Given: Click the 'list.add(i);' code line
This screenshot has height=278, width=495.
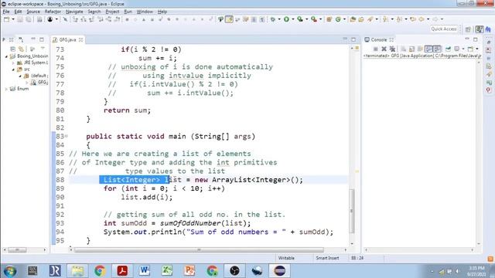Looking at the screenshot, I should click(x=146, y=198).
